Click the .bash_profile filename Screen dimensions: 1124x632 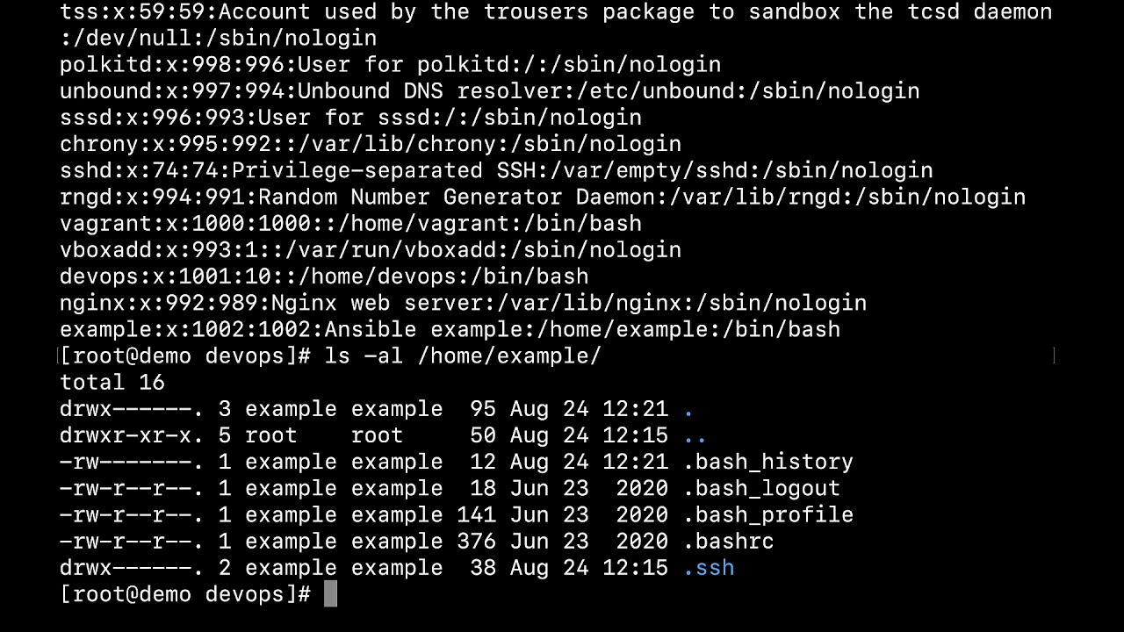coord(767,515)
